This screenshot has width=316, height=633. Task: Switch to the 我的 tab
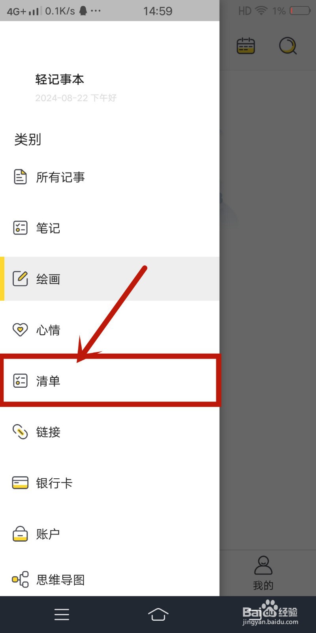pos(263,573)
